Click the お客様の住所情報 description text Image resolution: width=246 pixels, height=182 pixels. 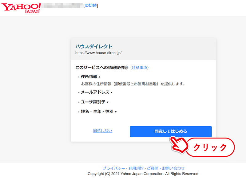coord(133,84)
